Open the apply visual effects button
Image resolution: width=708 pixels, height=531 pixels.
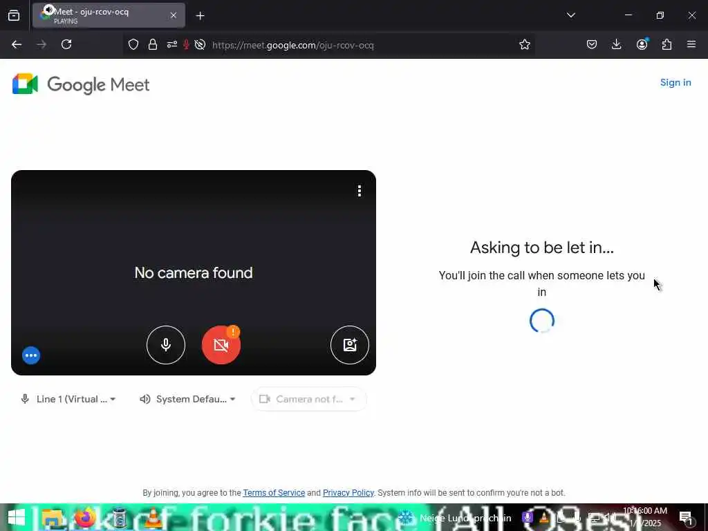tap(349, 345)
